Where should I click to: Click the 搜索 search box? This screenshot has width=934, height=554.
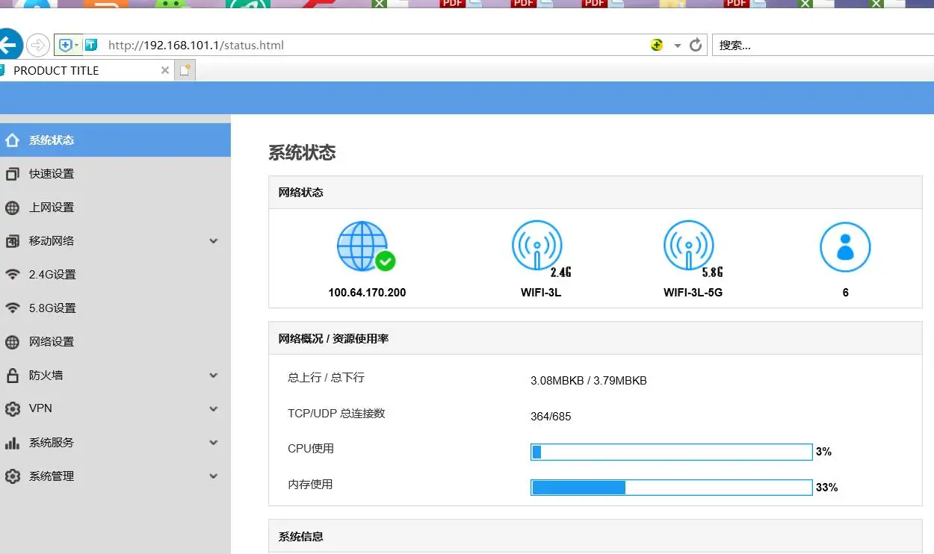point(823,46)
